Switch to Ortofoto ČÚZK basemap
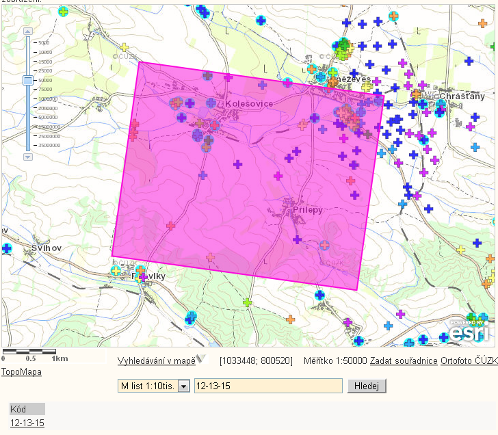The width and height of the screenshot is (498, 435). point(469,361)
